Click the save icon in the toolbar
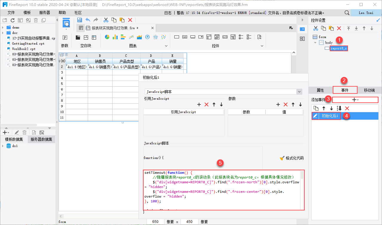The height and width of the screenshot is (225, 382). 80,20
